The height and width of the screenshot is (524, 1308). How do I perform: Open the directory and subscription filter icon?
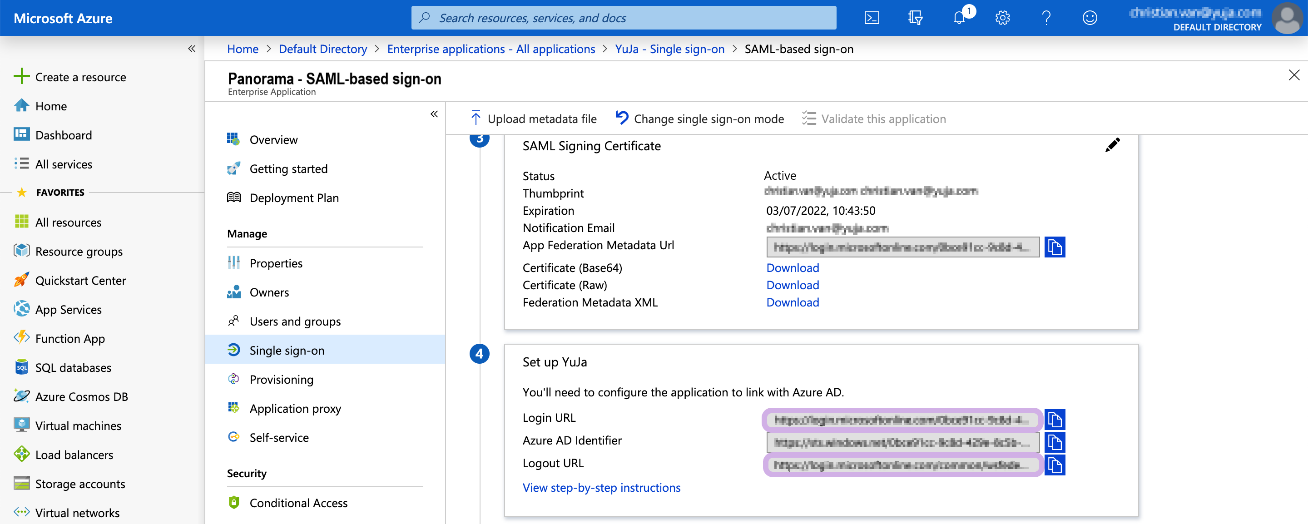point(915,18)
